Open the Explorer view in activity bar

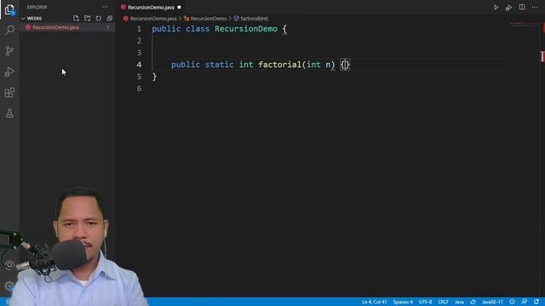(9, 9)
